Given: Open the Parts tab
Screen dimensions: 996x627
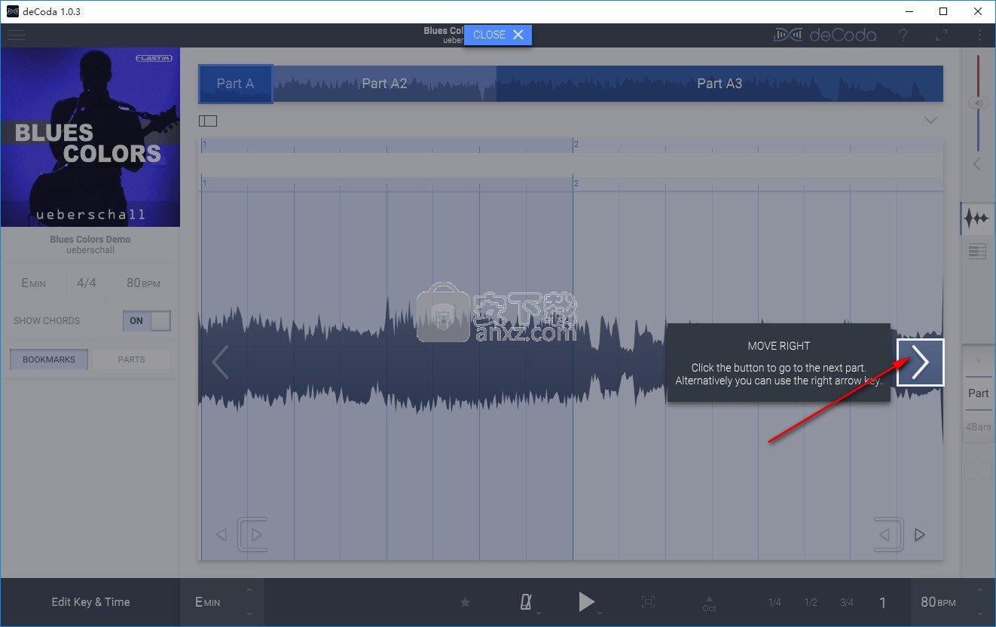Looking at the screenshot, I should [x=131, y=359].
